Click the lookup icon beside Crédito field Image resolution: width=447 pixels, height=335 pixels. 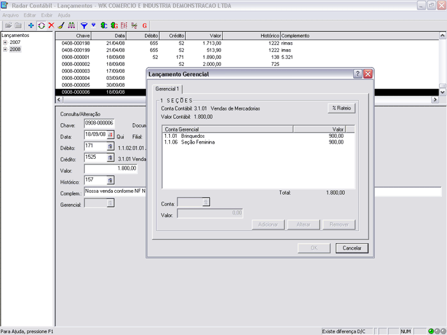[110, 158]
